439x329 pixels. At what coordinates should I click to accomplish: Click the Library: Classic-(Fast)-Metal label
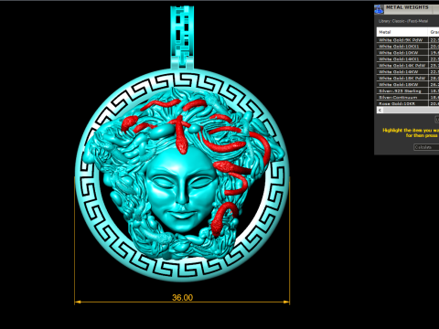point(403,21)
